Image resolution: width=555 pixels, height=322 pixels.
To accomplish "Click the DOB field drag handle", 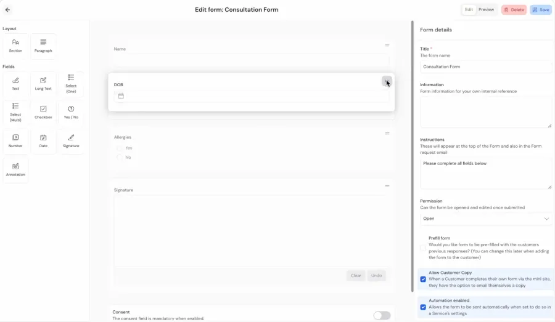I will click(387, 81).
